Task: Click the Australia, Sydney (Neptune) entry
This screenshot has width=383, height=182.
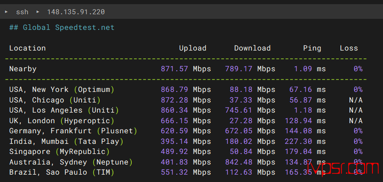Action: (71, 162)
